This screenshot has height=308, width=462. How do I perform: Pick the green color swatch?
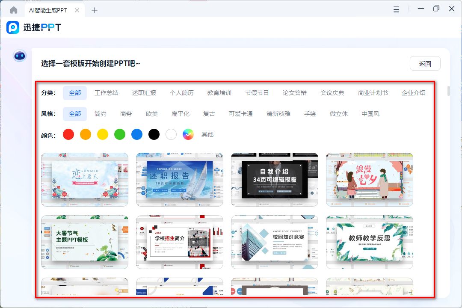[120, 134]
